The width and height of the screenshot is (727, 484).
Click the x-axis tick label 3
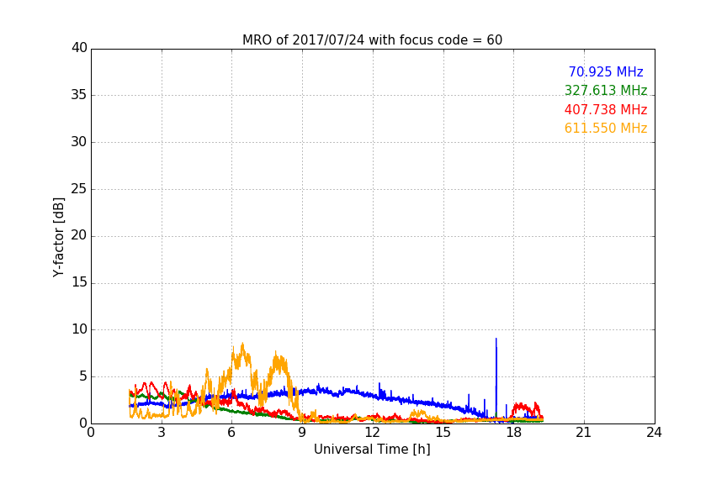pyautogui.click(x=162, y=433)
